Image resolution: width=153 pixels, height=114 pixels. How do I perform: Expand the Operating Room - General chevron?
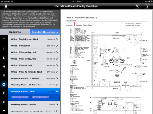[57, 104]
